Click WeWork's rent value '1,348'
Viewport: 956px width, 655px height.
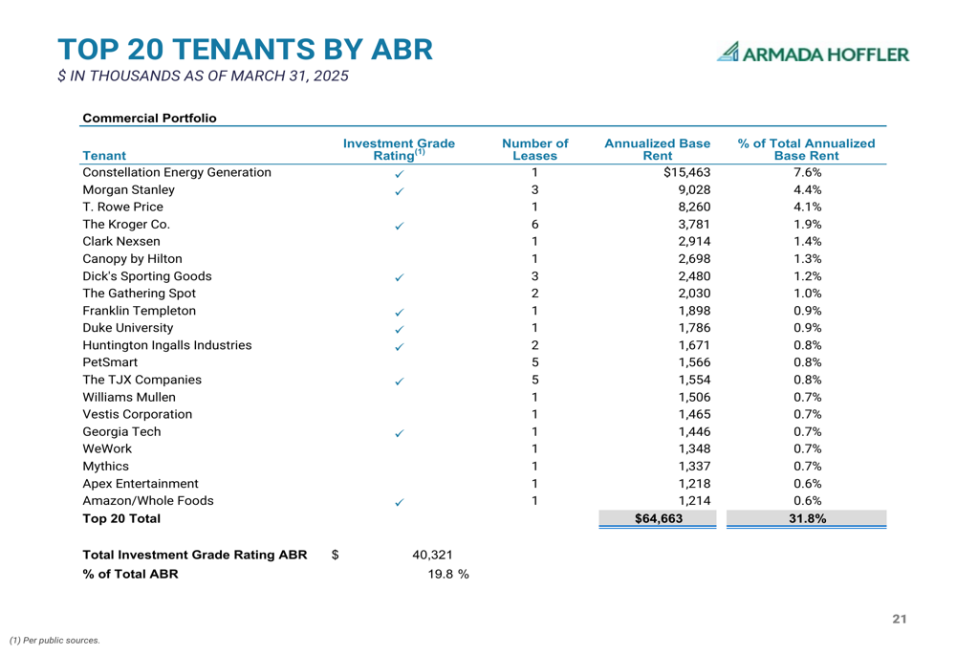click(x=694, y=448)
